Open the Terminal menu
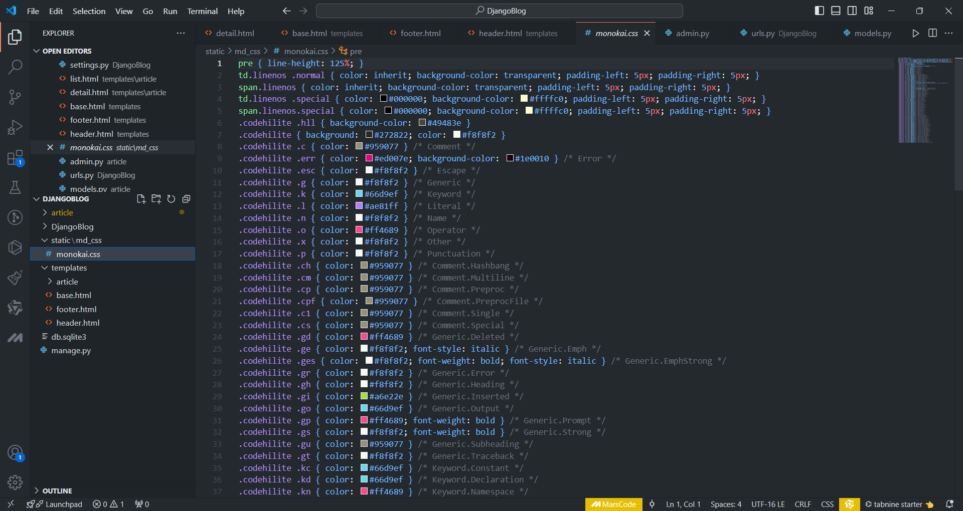Viewport: 963px width, 511px height. coord(202,11)
